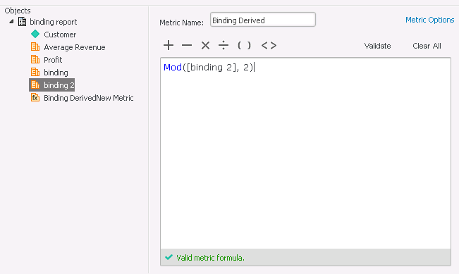Click the derived metric fx icon
The height and width of the screenshot is (274, 459).
coord(35,98)
